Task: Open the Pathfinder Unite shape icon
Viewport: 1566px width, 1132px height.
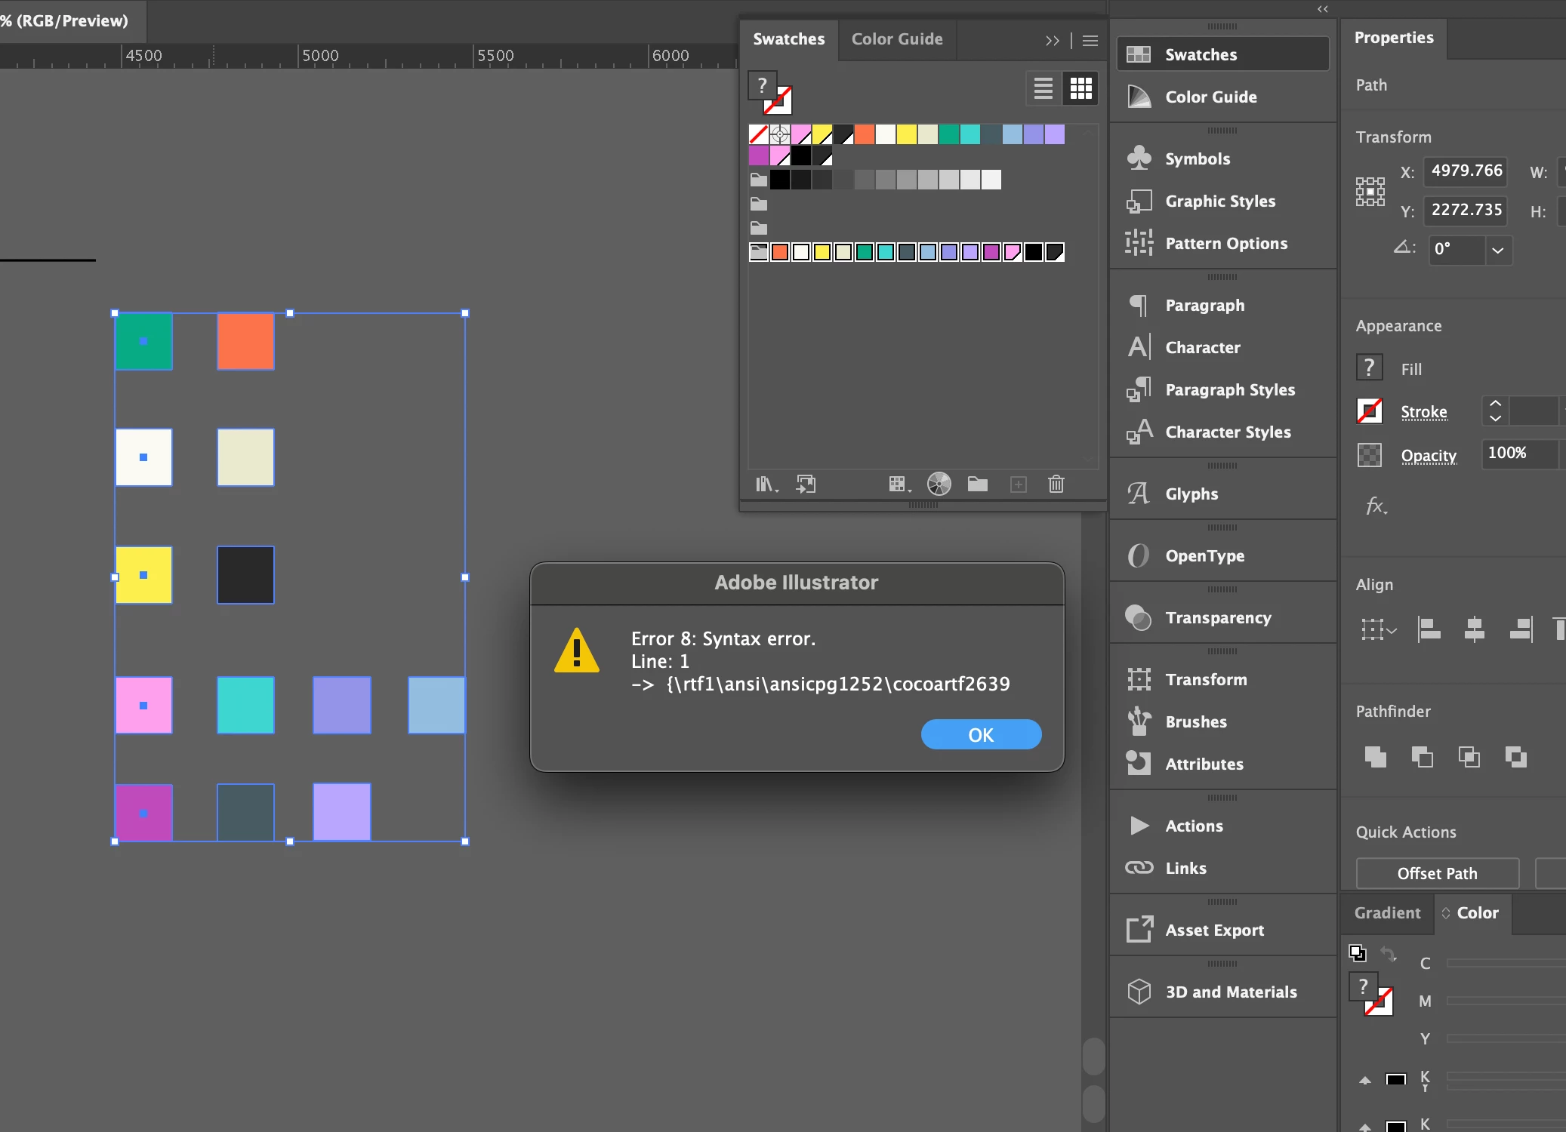Action: (x=1375, y=756)
